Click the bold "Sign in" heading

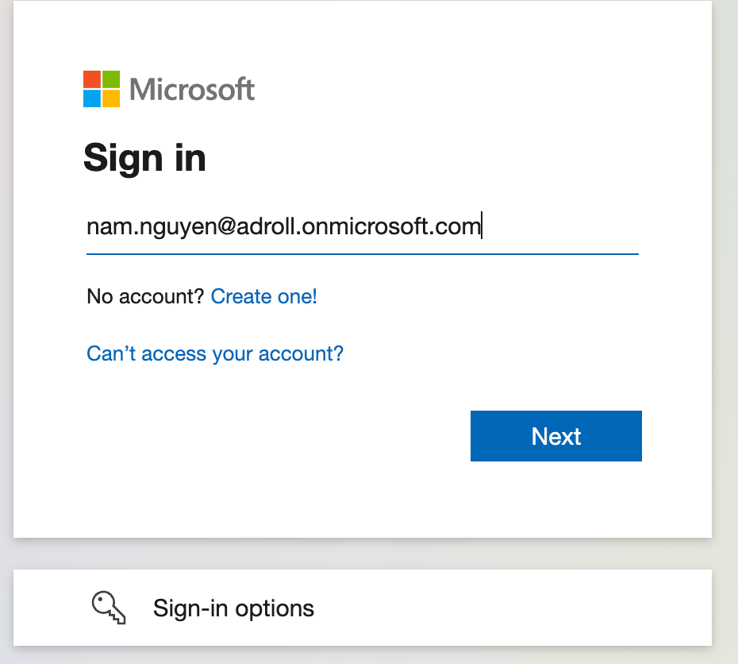click(144, 157)
